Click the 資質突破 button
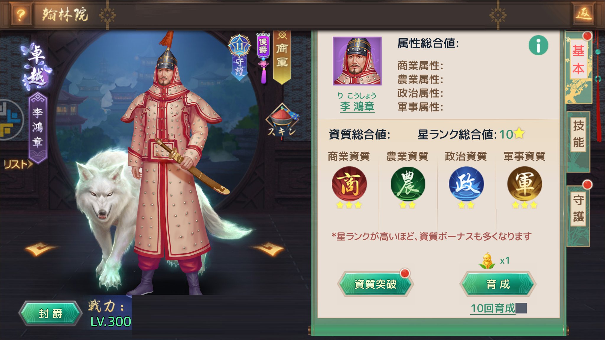Viewport: 605px width, 340px height. tap(375, 284)
